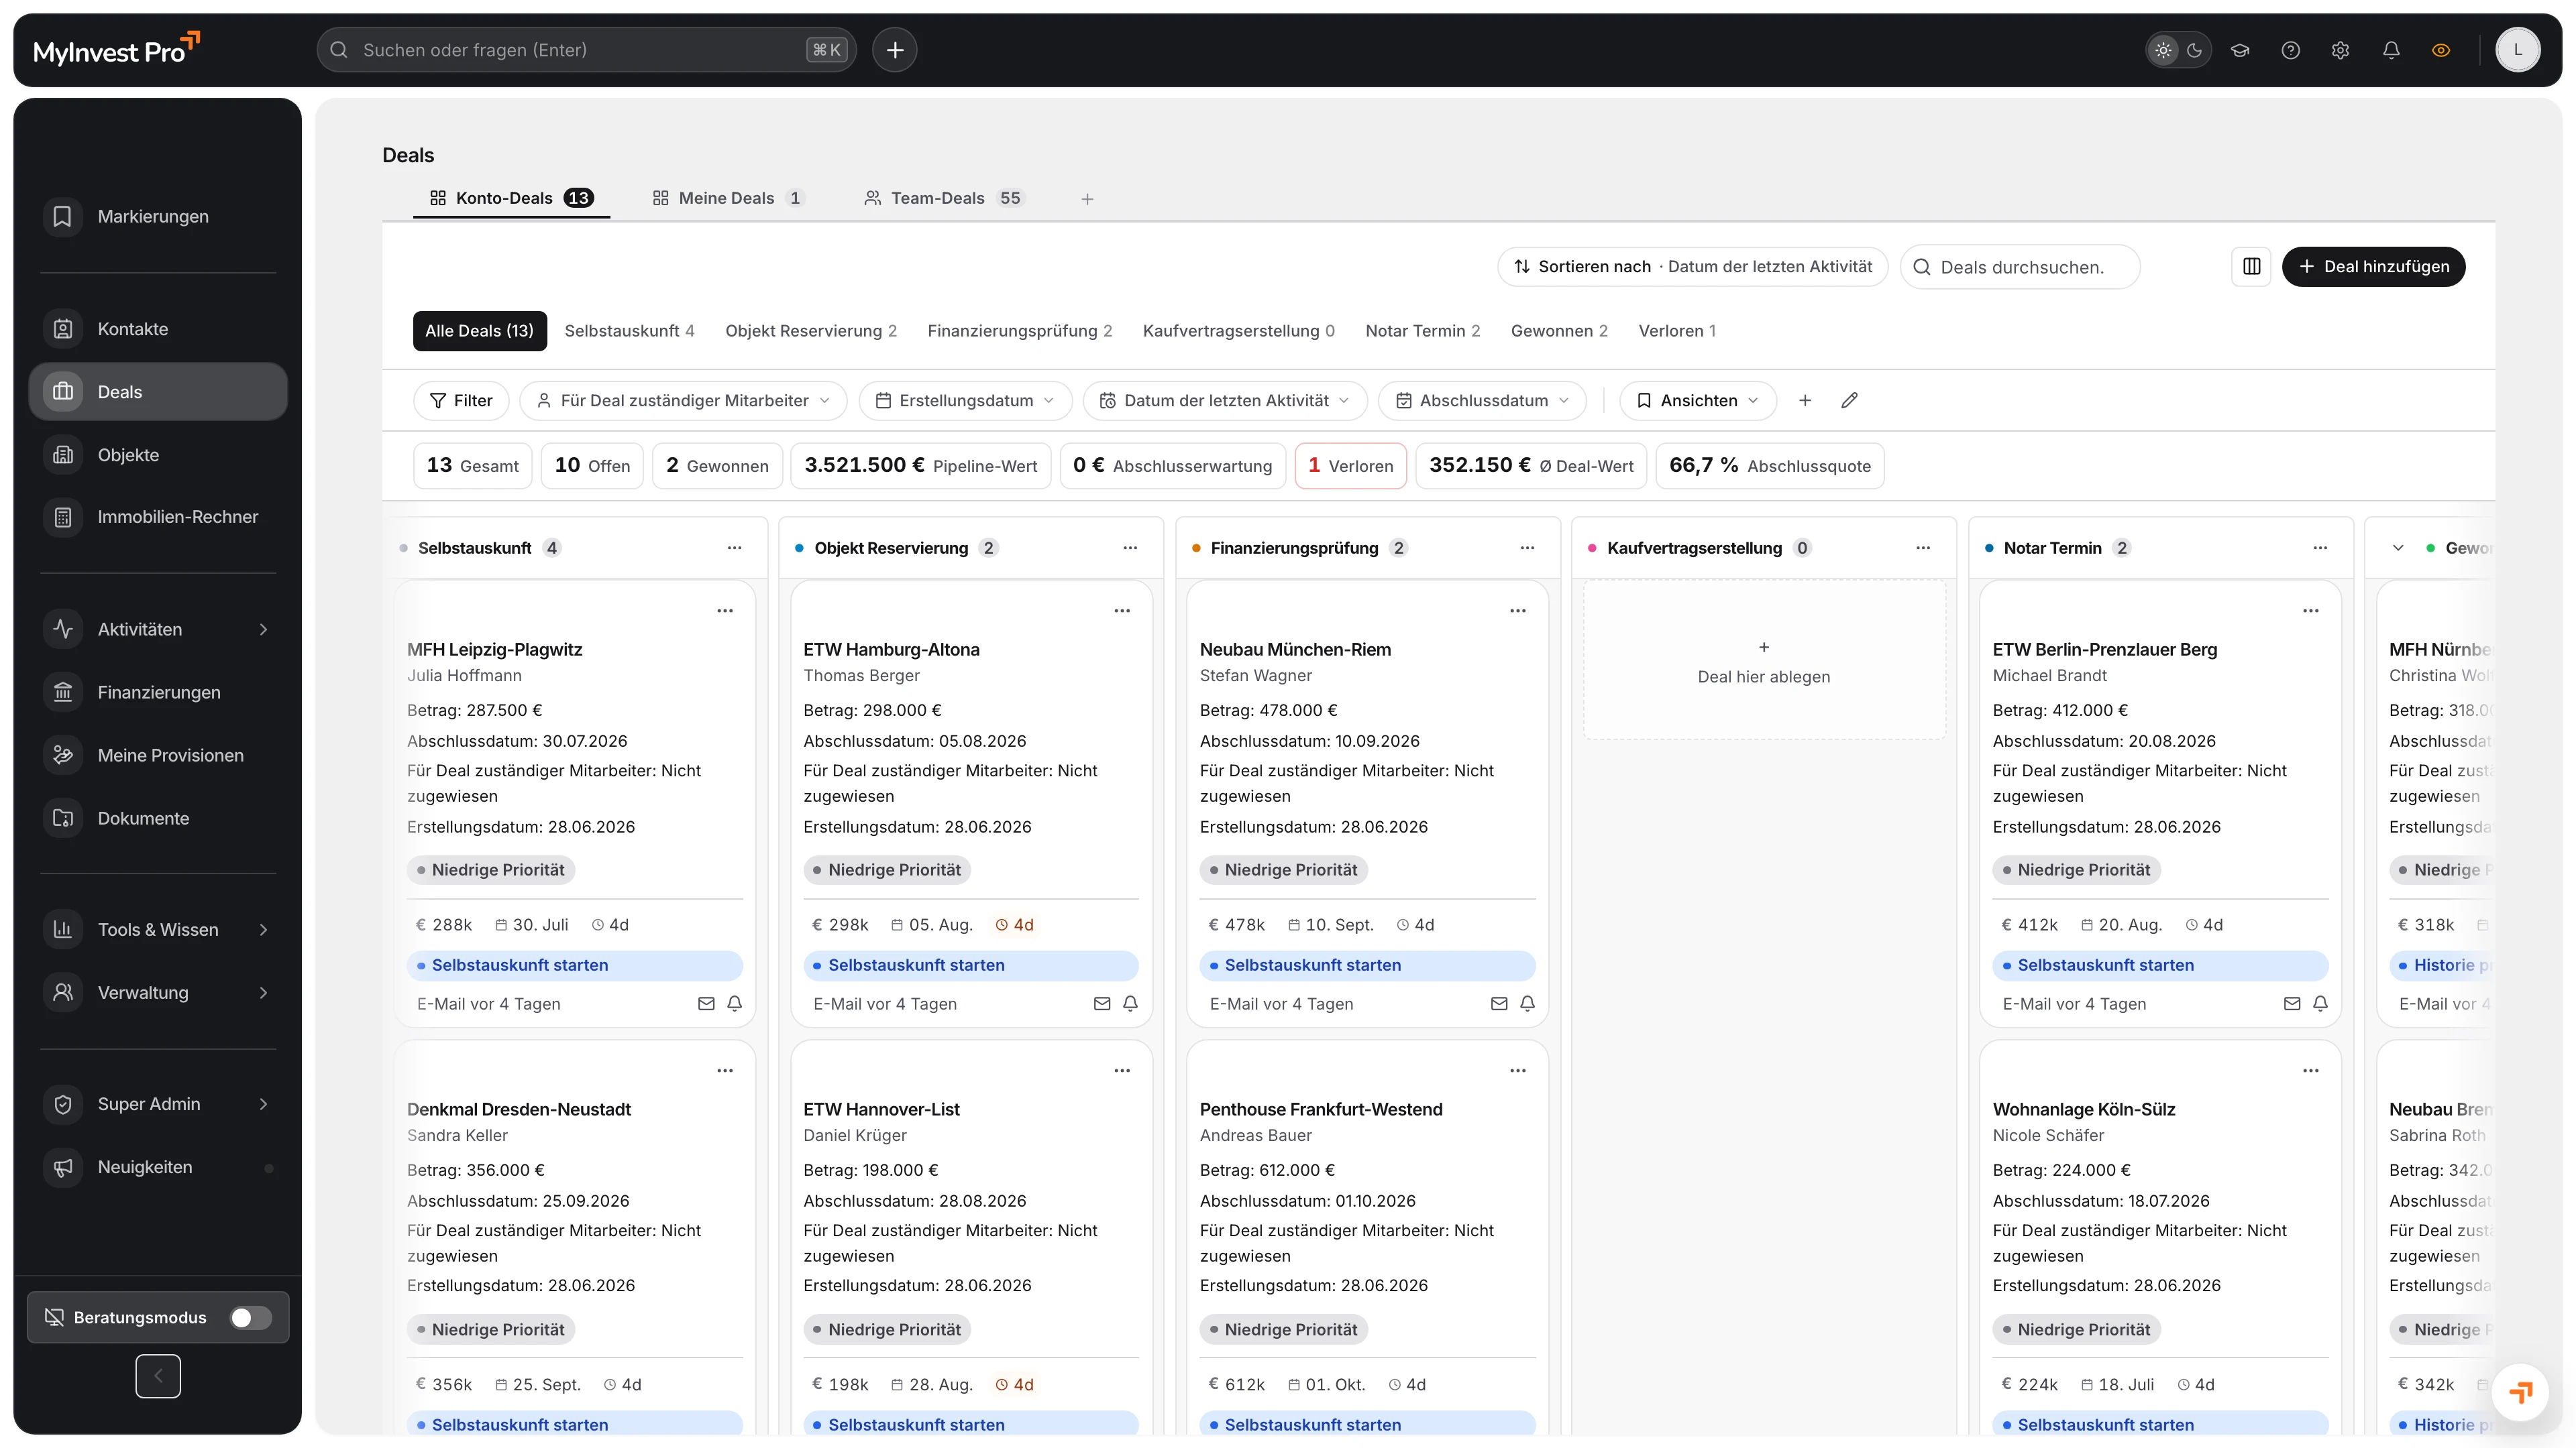The height and width of the screenshot is (1448, 2576).
Task: Open the user avatar L menu
Action: pos(2518,50)
